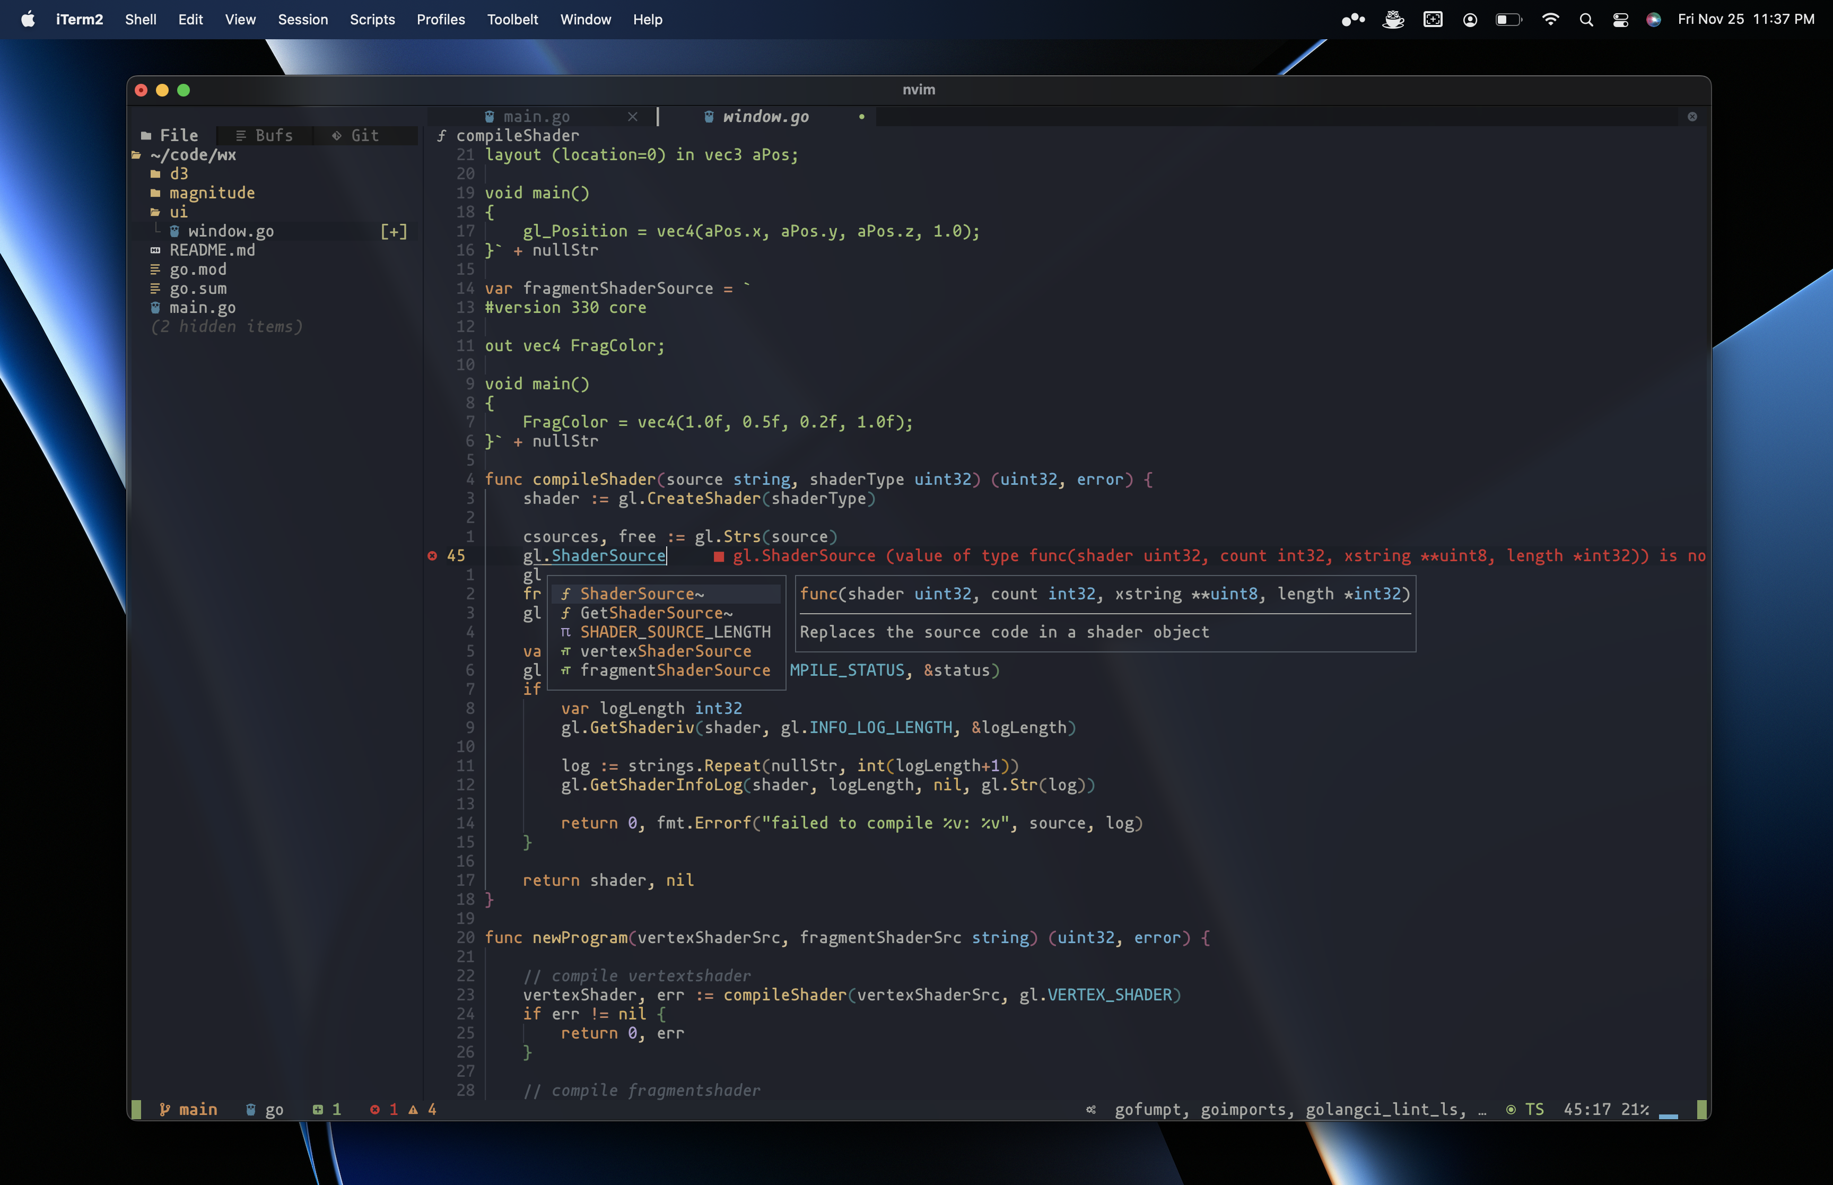1833x1185 pixels.
Task: Expand the magnitude folder in file tree
Action: tap(212, 193)
